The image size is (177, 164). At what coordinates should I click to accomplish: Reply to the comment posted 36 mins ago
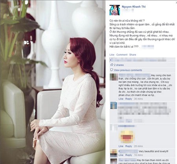pos(129,99)
